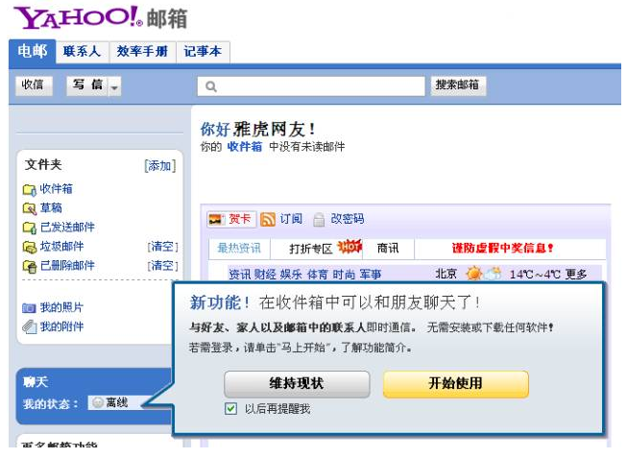Click the 贺卡 link
The height and width of the screenshot is (458, 627).
click(239, 219)
